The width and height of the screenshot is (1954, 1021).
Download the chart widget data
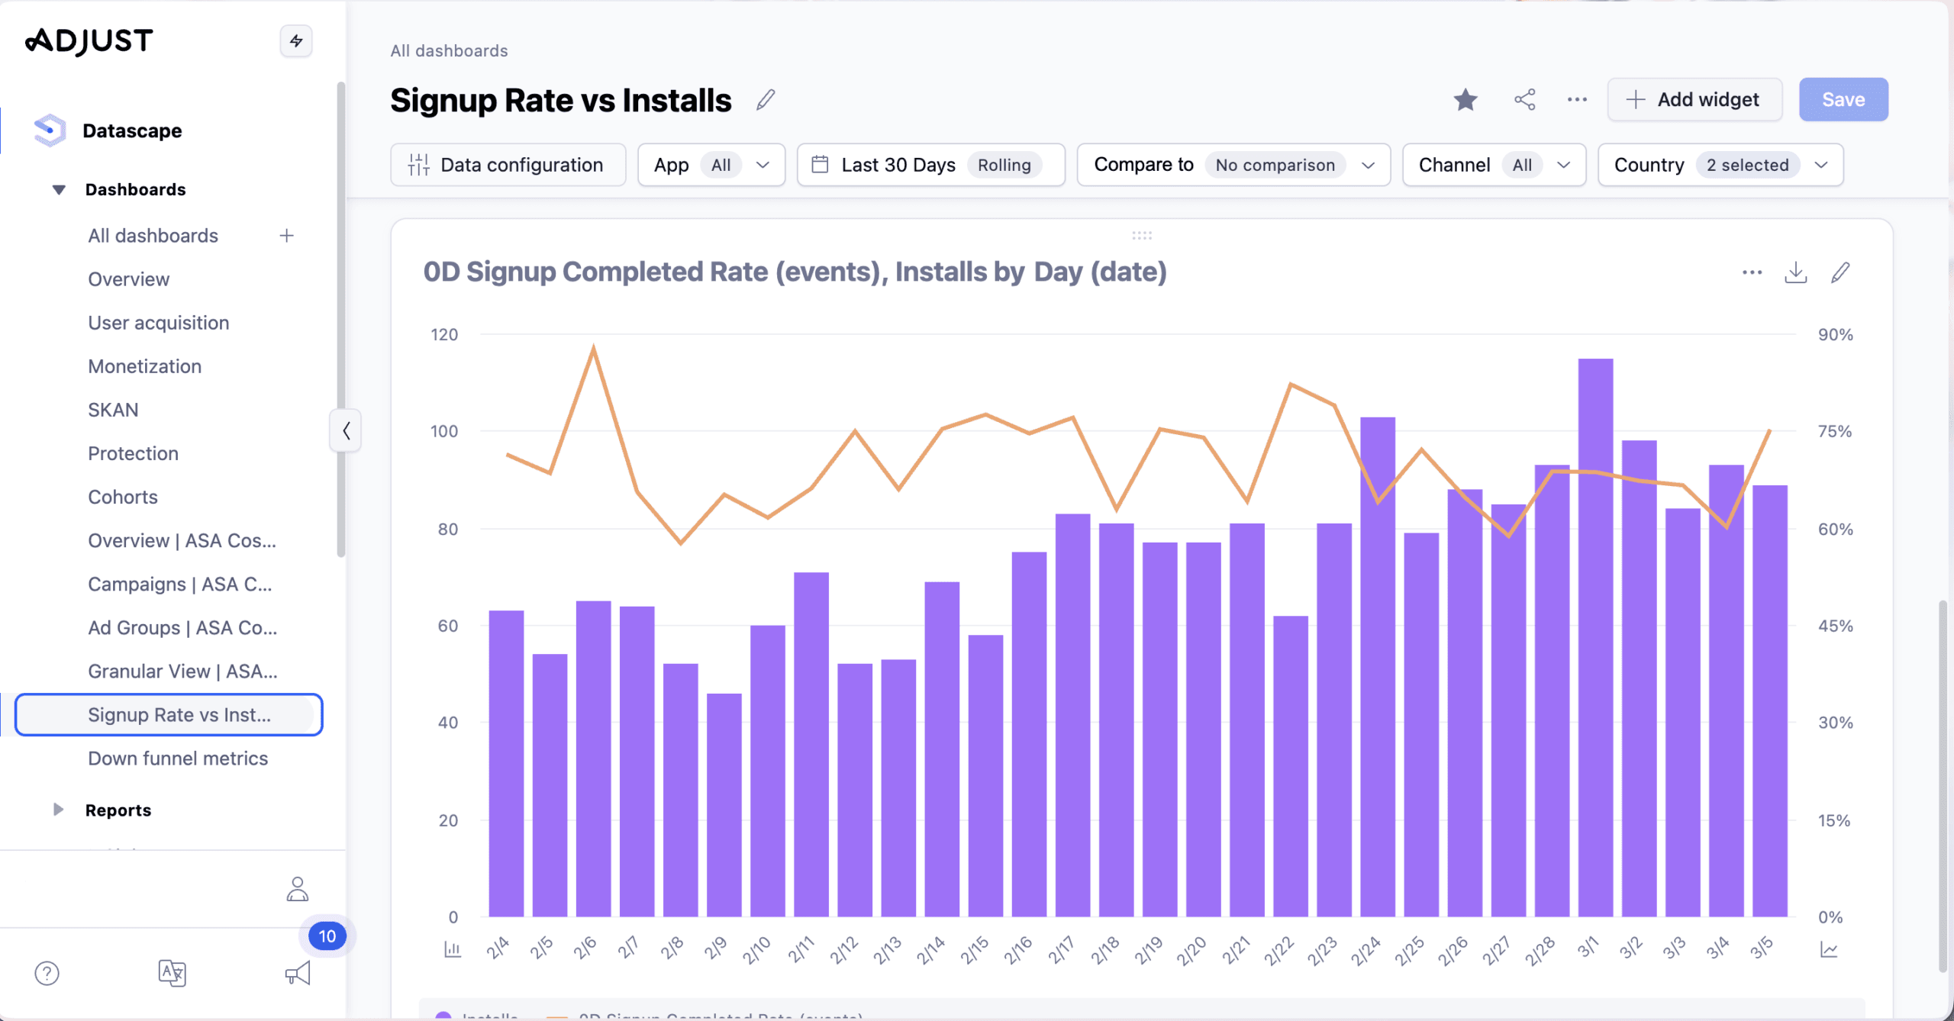point(1795,272)
